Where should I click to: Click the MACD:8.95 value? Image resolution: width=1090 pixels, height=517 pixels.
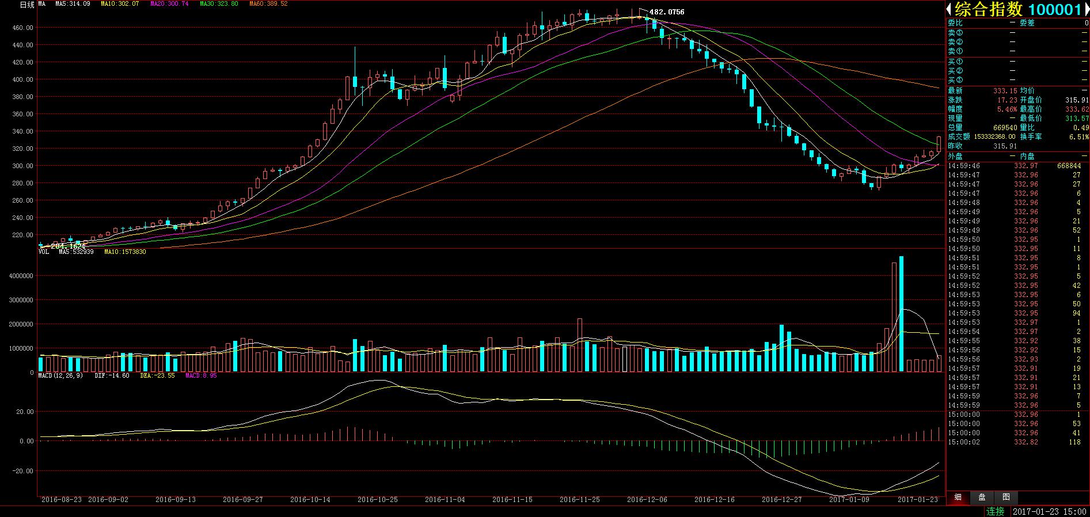click(x=201, y=375)
